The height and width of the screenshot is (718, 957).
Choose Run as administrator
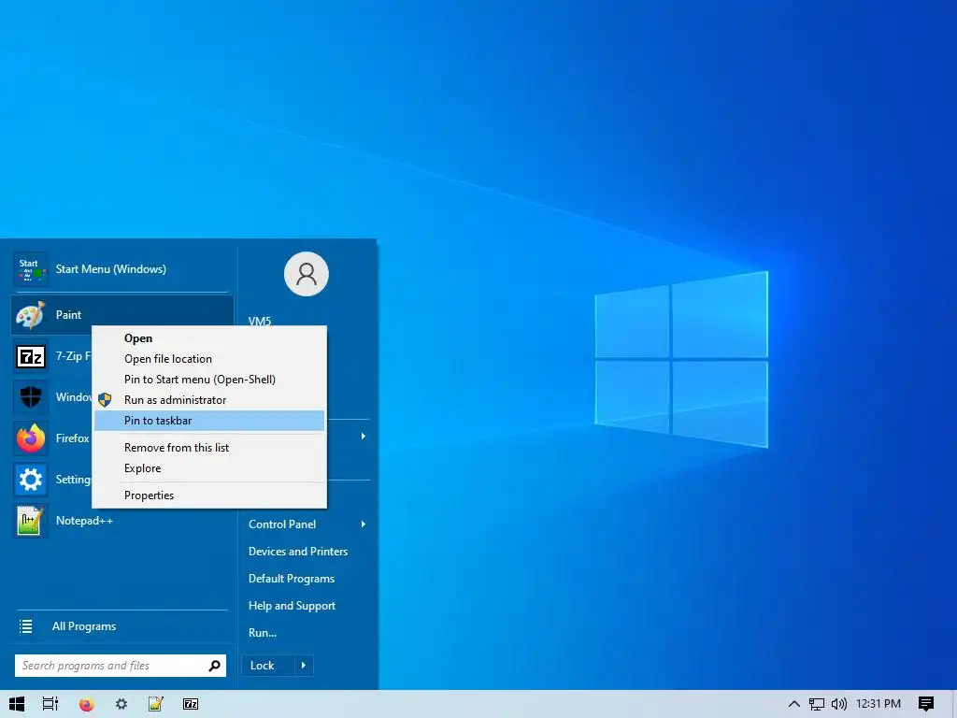point(209,400)
